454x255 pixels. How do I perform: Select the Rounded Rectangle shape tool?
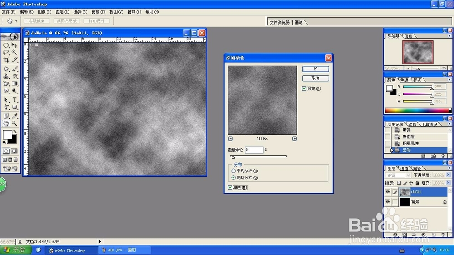(x=15, y=107)
